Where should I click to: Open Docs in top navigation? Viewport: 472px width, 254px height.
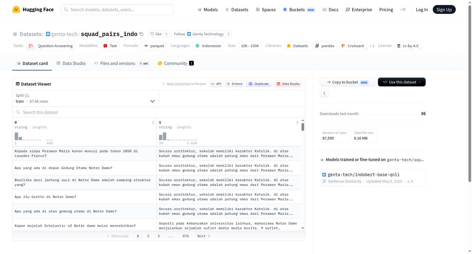point(330,9)
